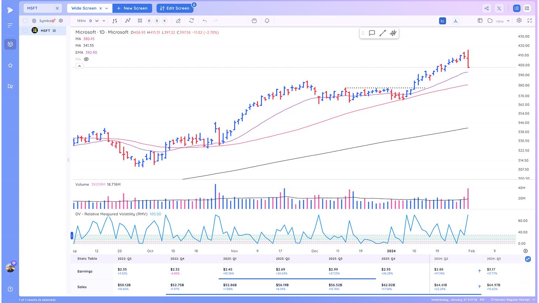Viewport: 539px width, 303px height.
Task: Select the MSFT symbol row
Action: (43, 31)
